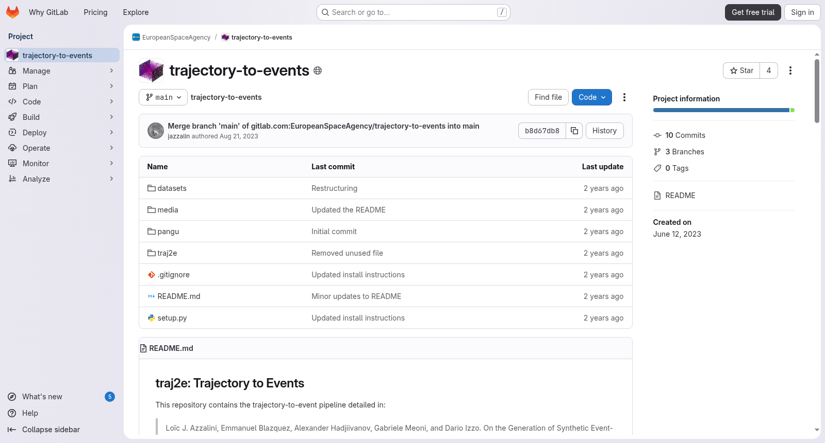Open Why GitLab menu

[48, 12]
